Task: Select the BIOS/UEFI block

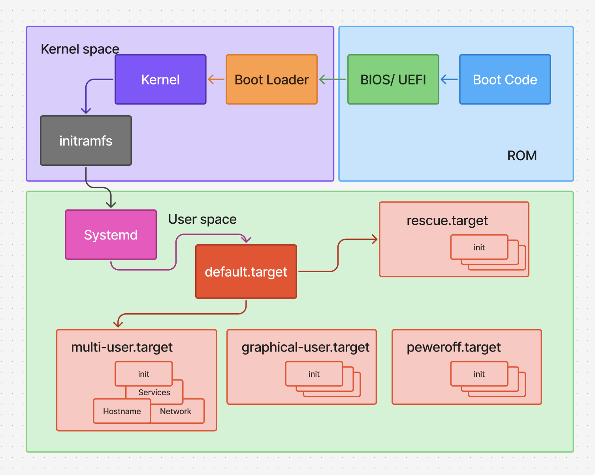Action: [x=393, y=79]
